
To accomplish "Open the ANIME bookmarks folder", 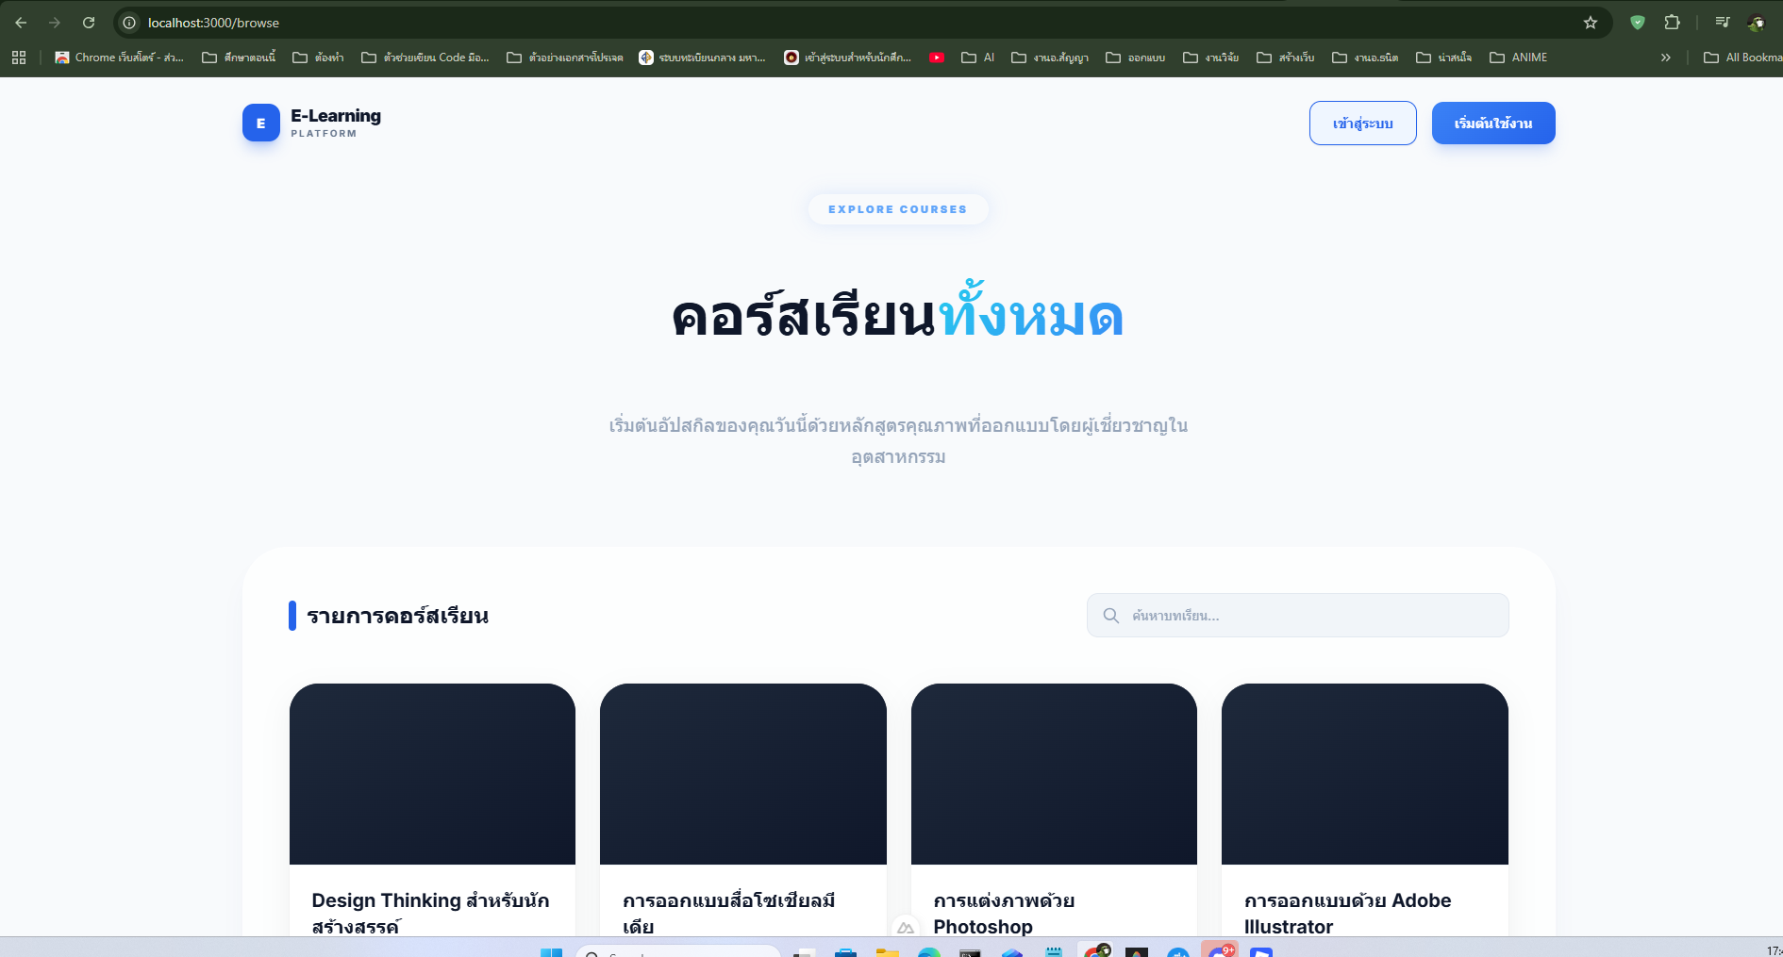I will (x=1519, y=58).
